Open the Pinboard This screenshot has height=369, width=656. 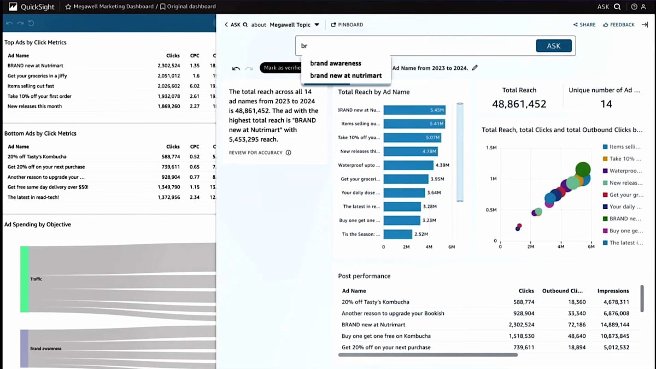[347, 25]
